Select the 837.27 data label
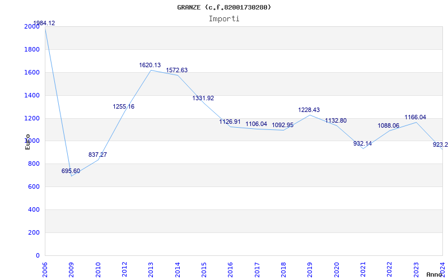This screenshot has width=448, height=280. coord(97,155)
